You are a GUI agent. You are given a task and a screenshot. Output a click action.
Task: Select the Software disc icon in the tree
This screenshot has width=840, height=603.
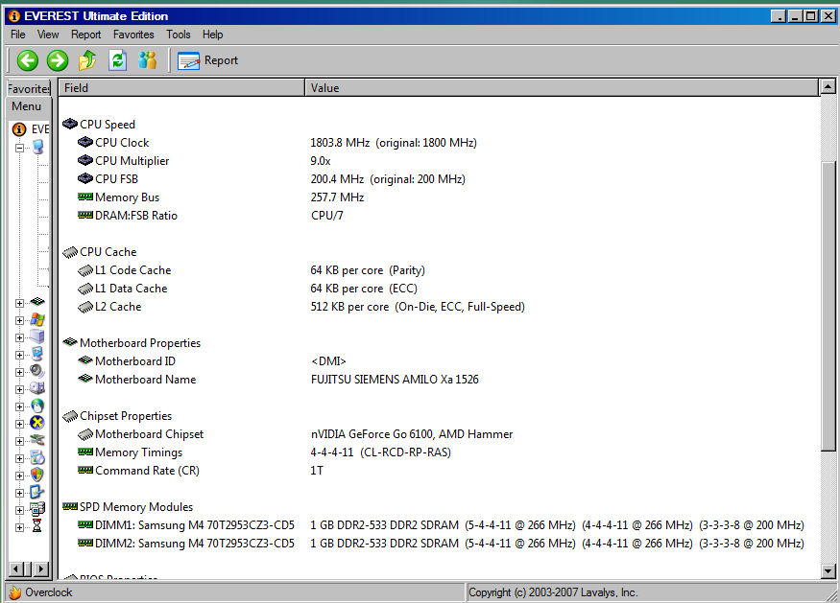37,457
